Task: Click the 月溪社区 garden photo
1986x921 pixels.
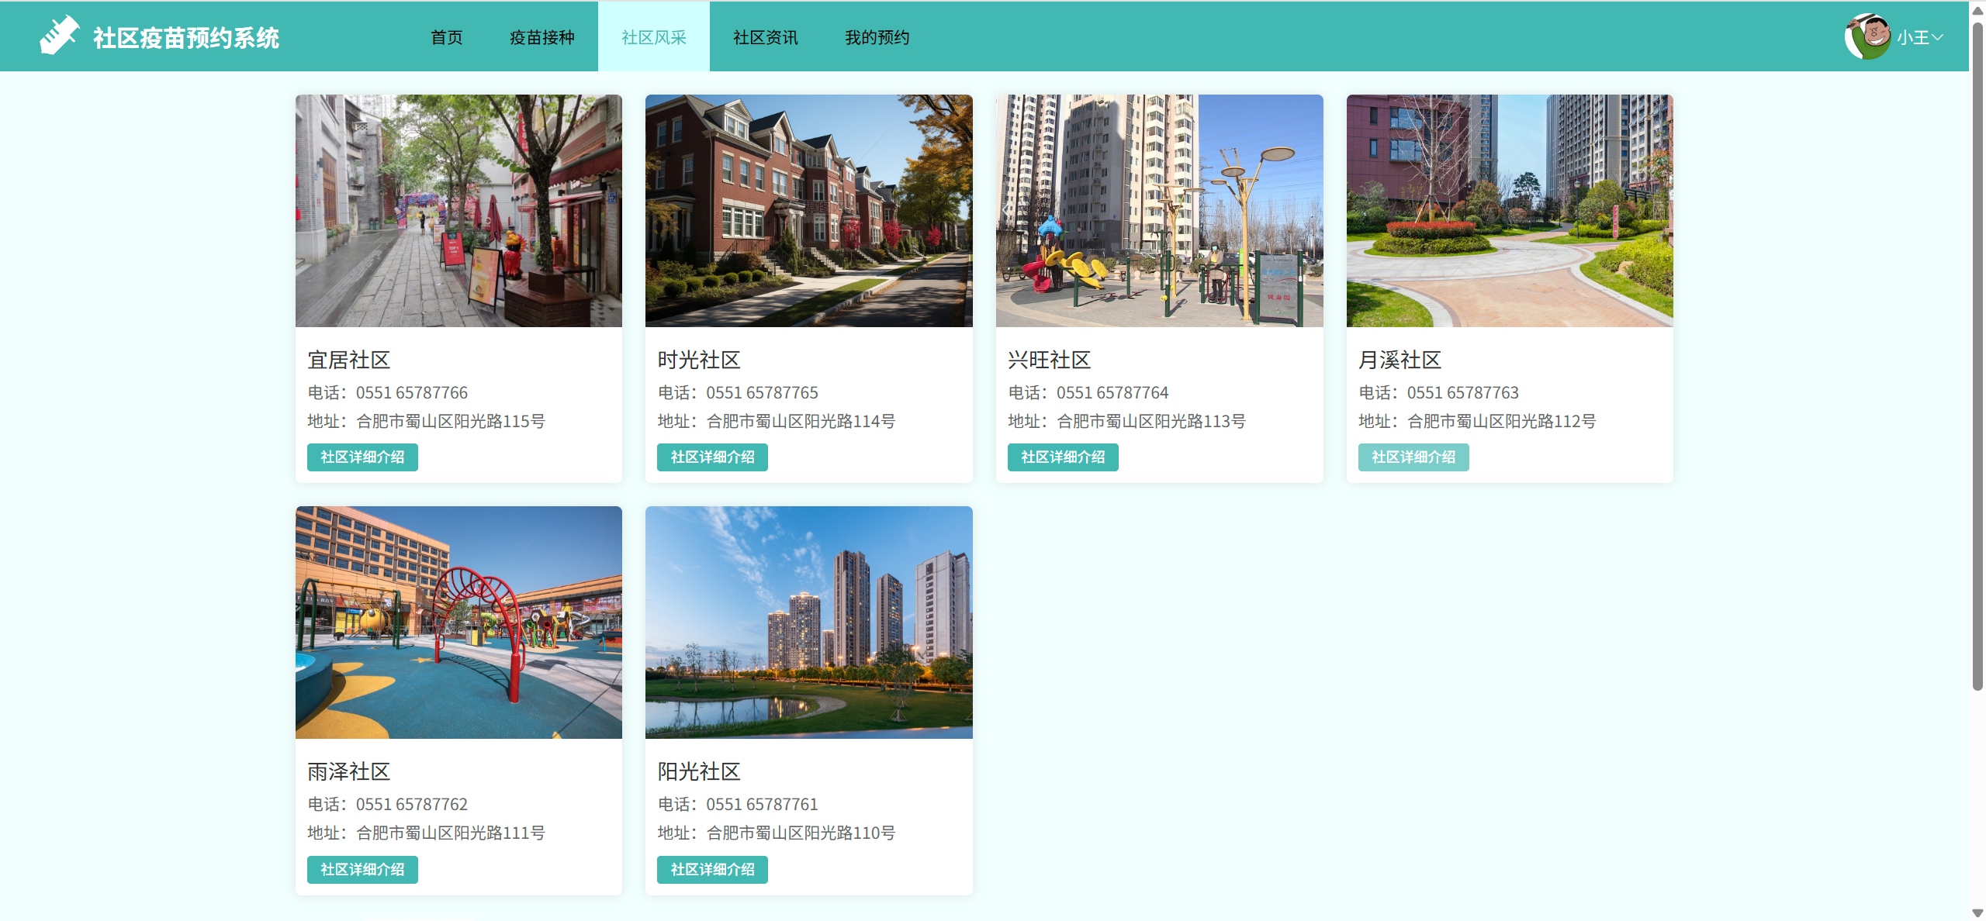Action: (x=1509, y=211)
